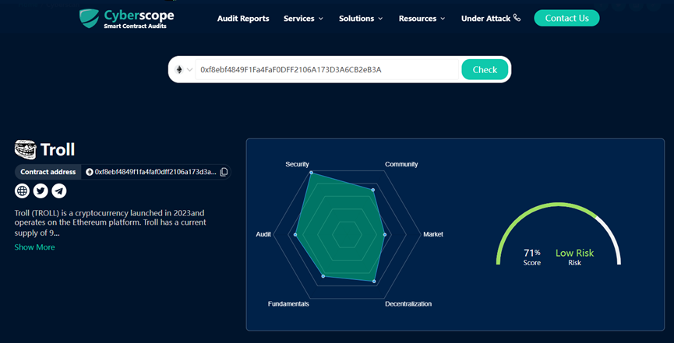Click the Cyberscope shield logo
The width and height of the screenshot is (674, 343).
coord(90,18)
